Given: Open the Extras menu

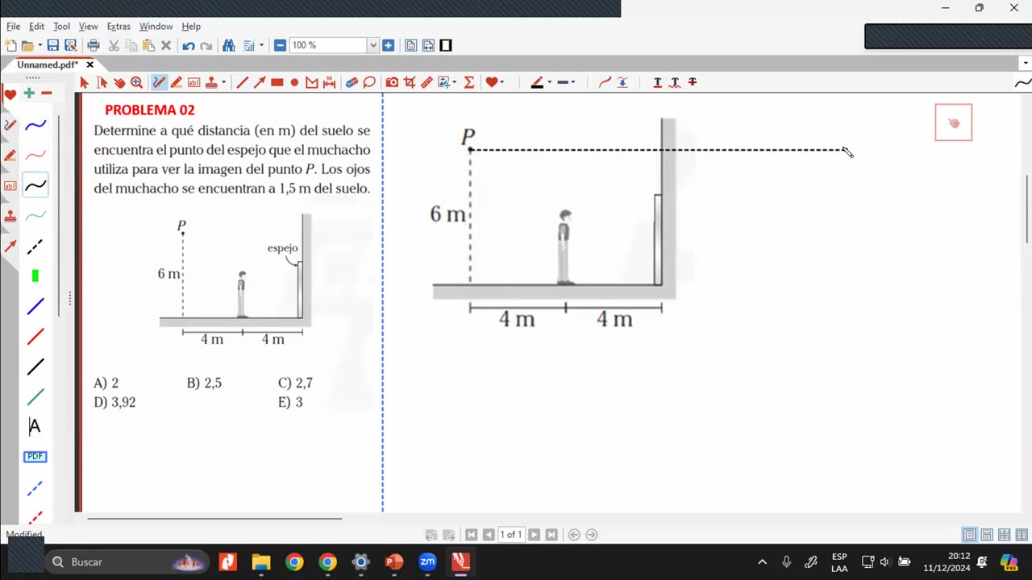Looking at the screenshot, I should [119, 27].
